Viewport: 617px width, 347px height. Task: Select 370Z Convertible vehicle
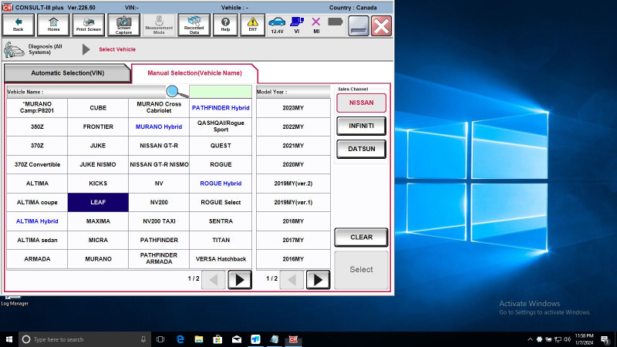[37, 164]
